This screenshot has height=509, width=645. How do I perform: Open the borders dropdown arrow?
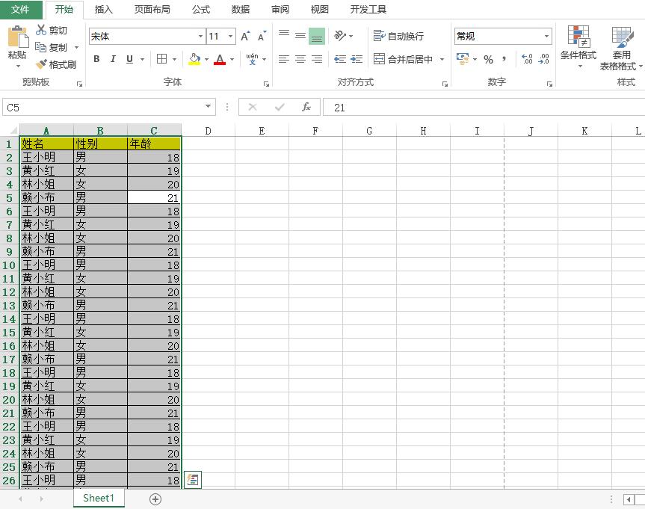(x=174, y=59)
